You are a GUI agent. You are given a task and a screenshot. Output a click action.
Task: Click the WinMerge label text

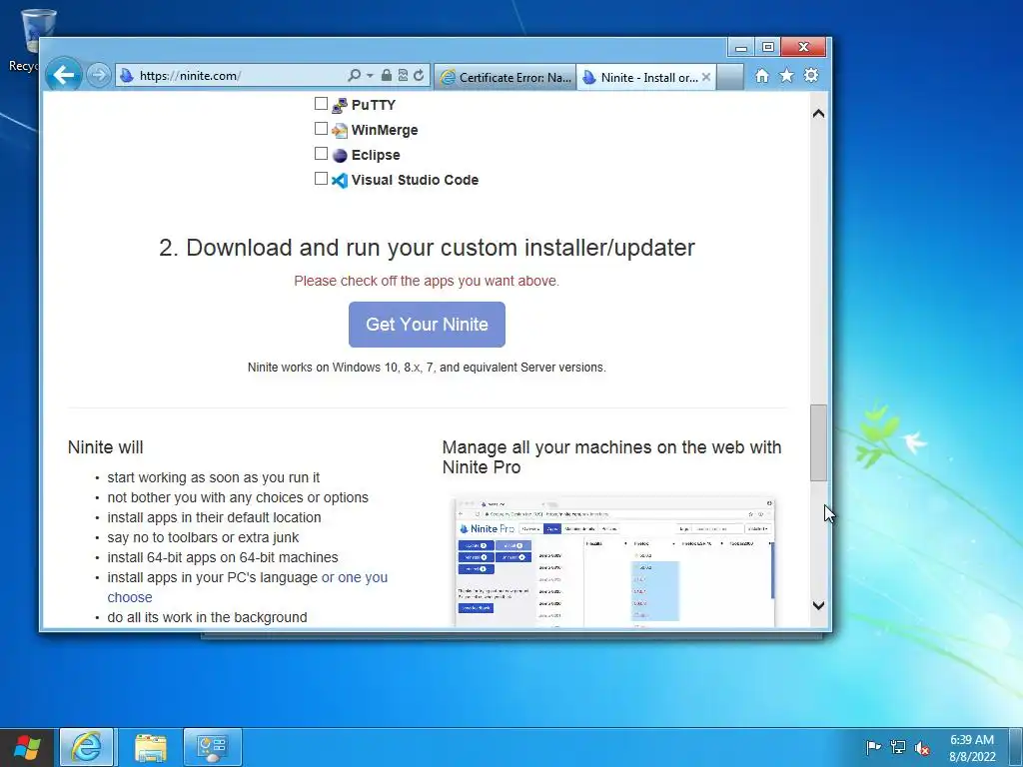pos(385,131)
